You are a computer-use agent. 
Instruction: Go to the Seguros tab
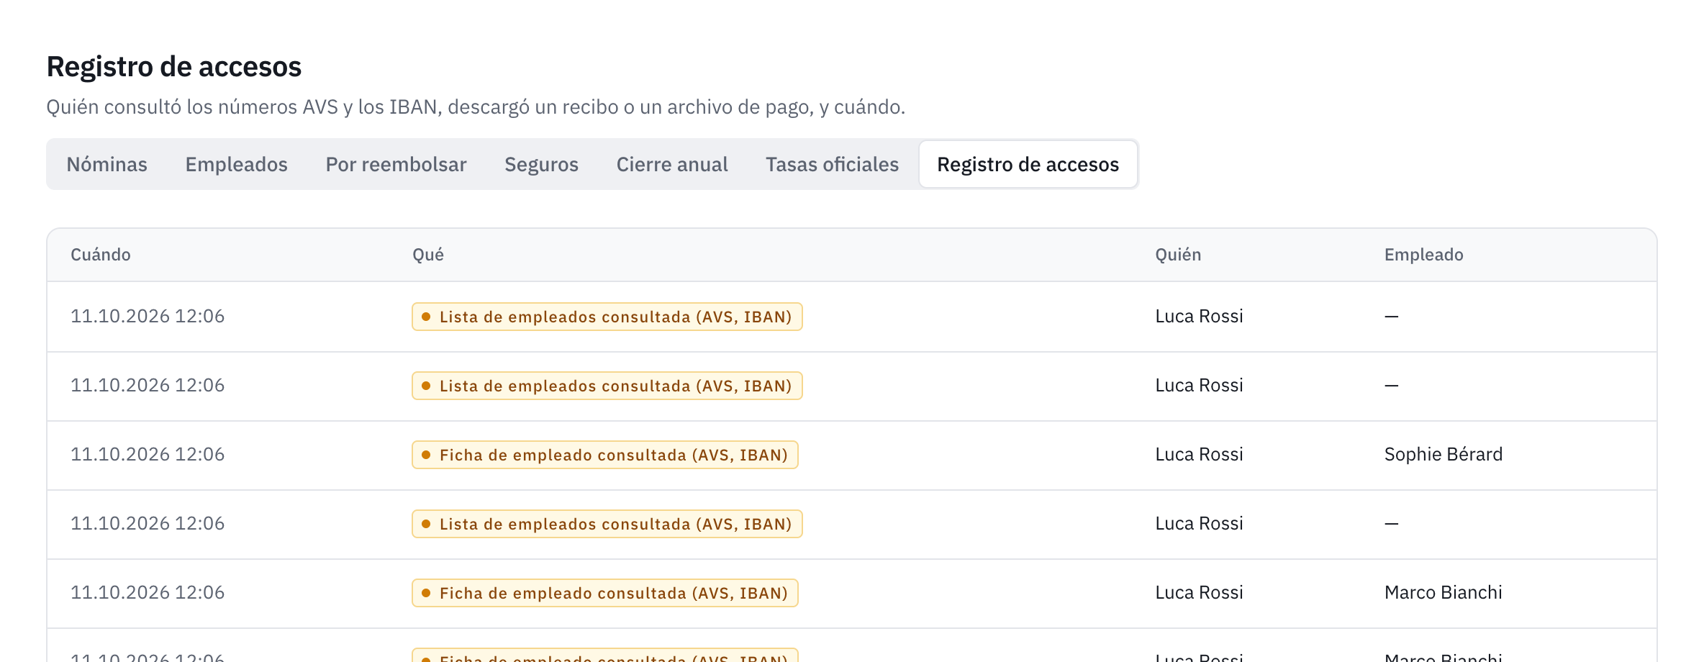click(x=541, y=164)
